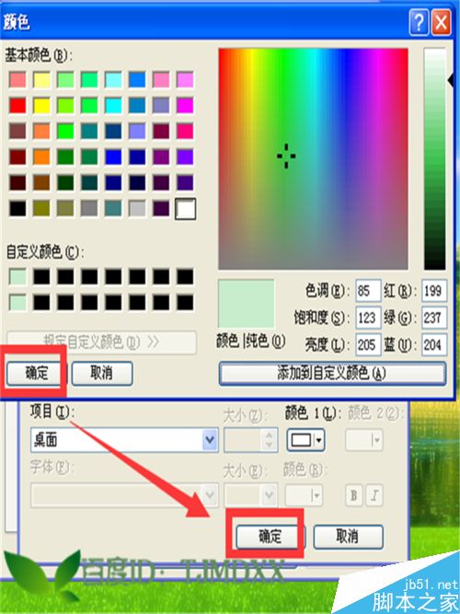Image resolution: width=460 pixels, height=614 pixels.
Task: Click the 红 red value field
Action: (433, 291)
